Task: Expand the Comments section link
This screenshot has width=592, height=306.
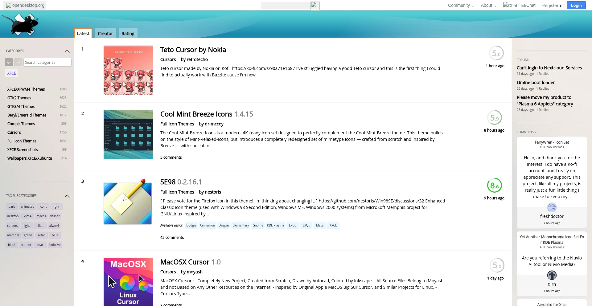Action: tap(526, 132)
